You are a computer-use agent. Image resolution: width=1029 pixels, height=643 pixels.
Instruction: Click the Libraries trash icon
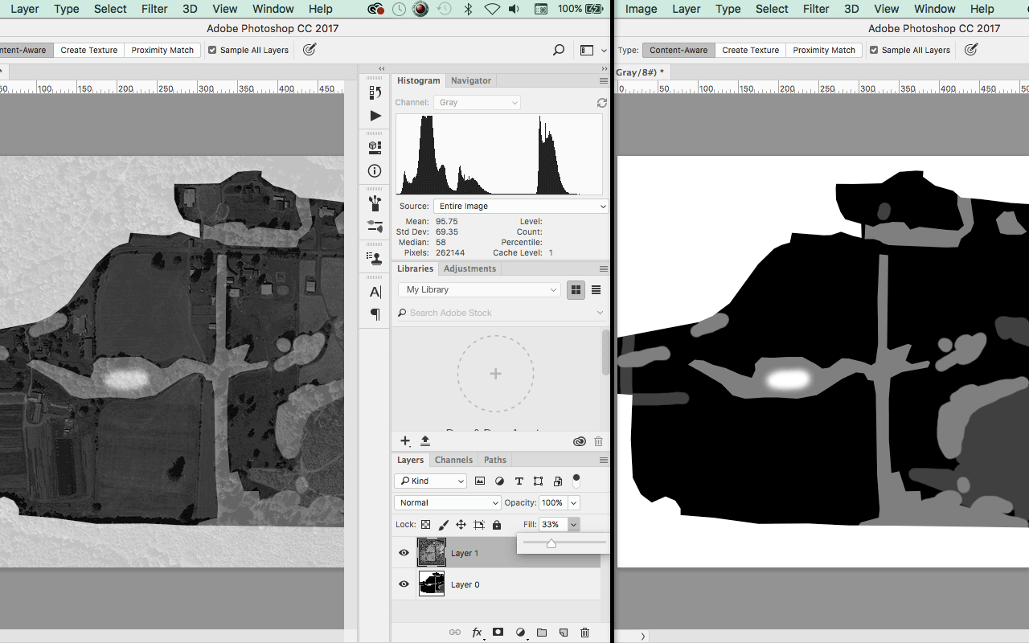click(x=598, y=441)
